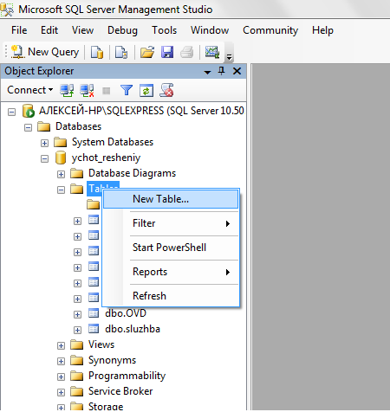Select the Synonyms folder label
390x412 pixels.
tap(112, 360)
